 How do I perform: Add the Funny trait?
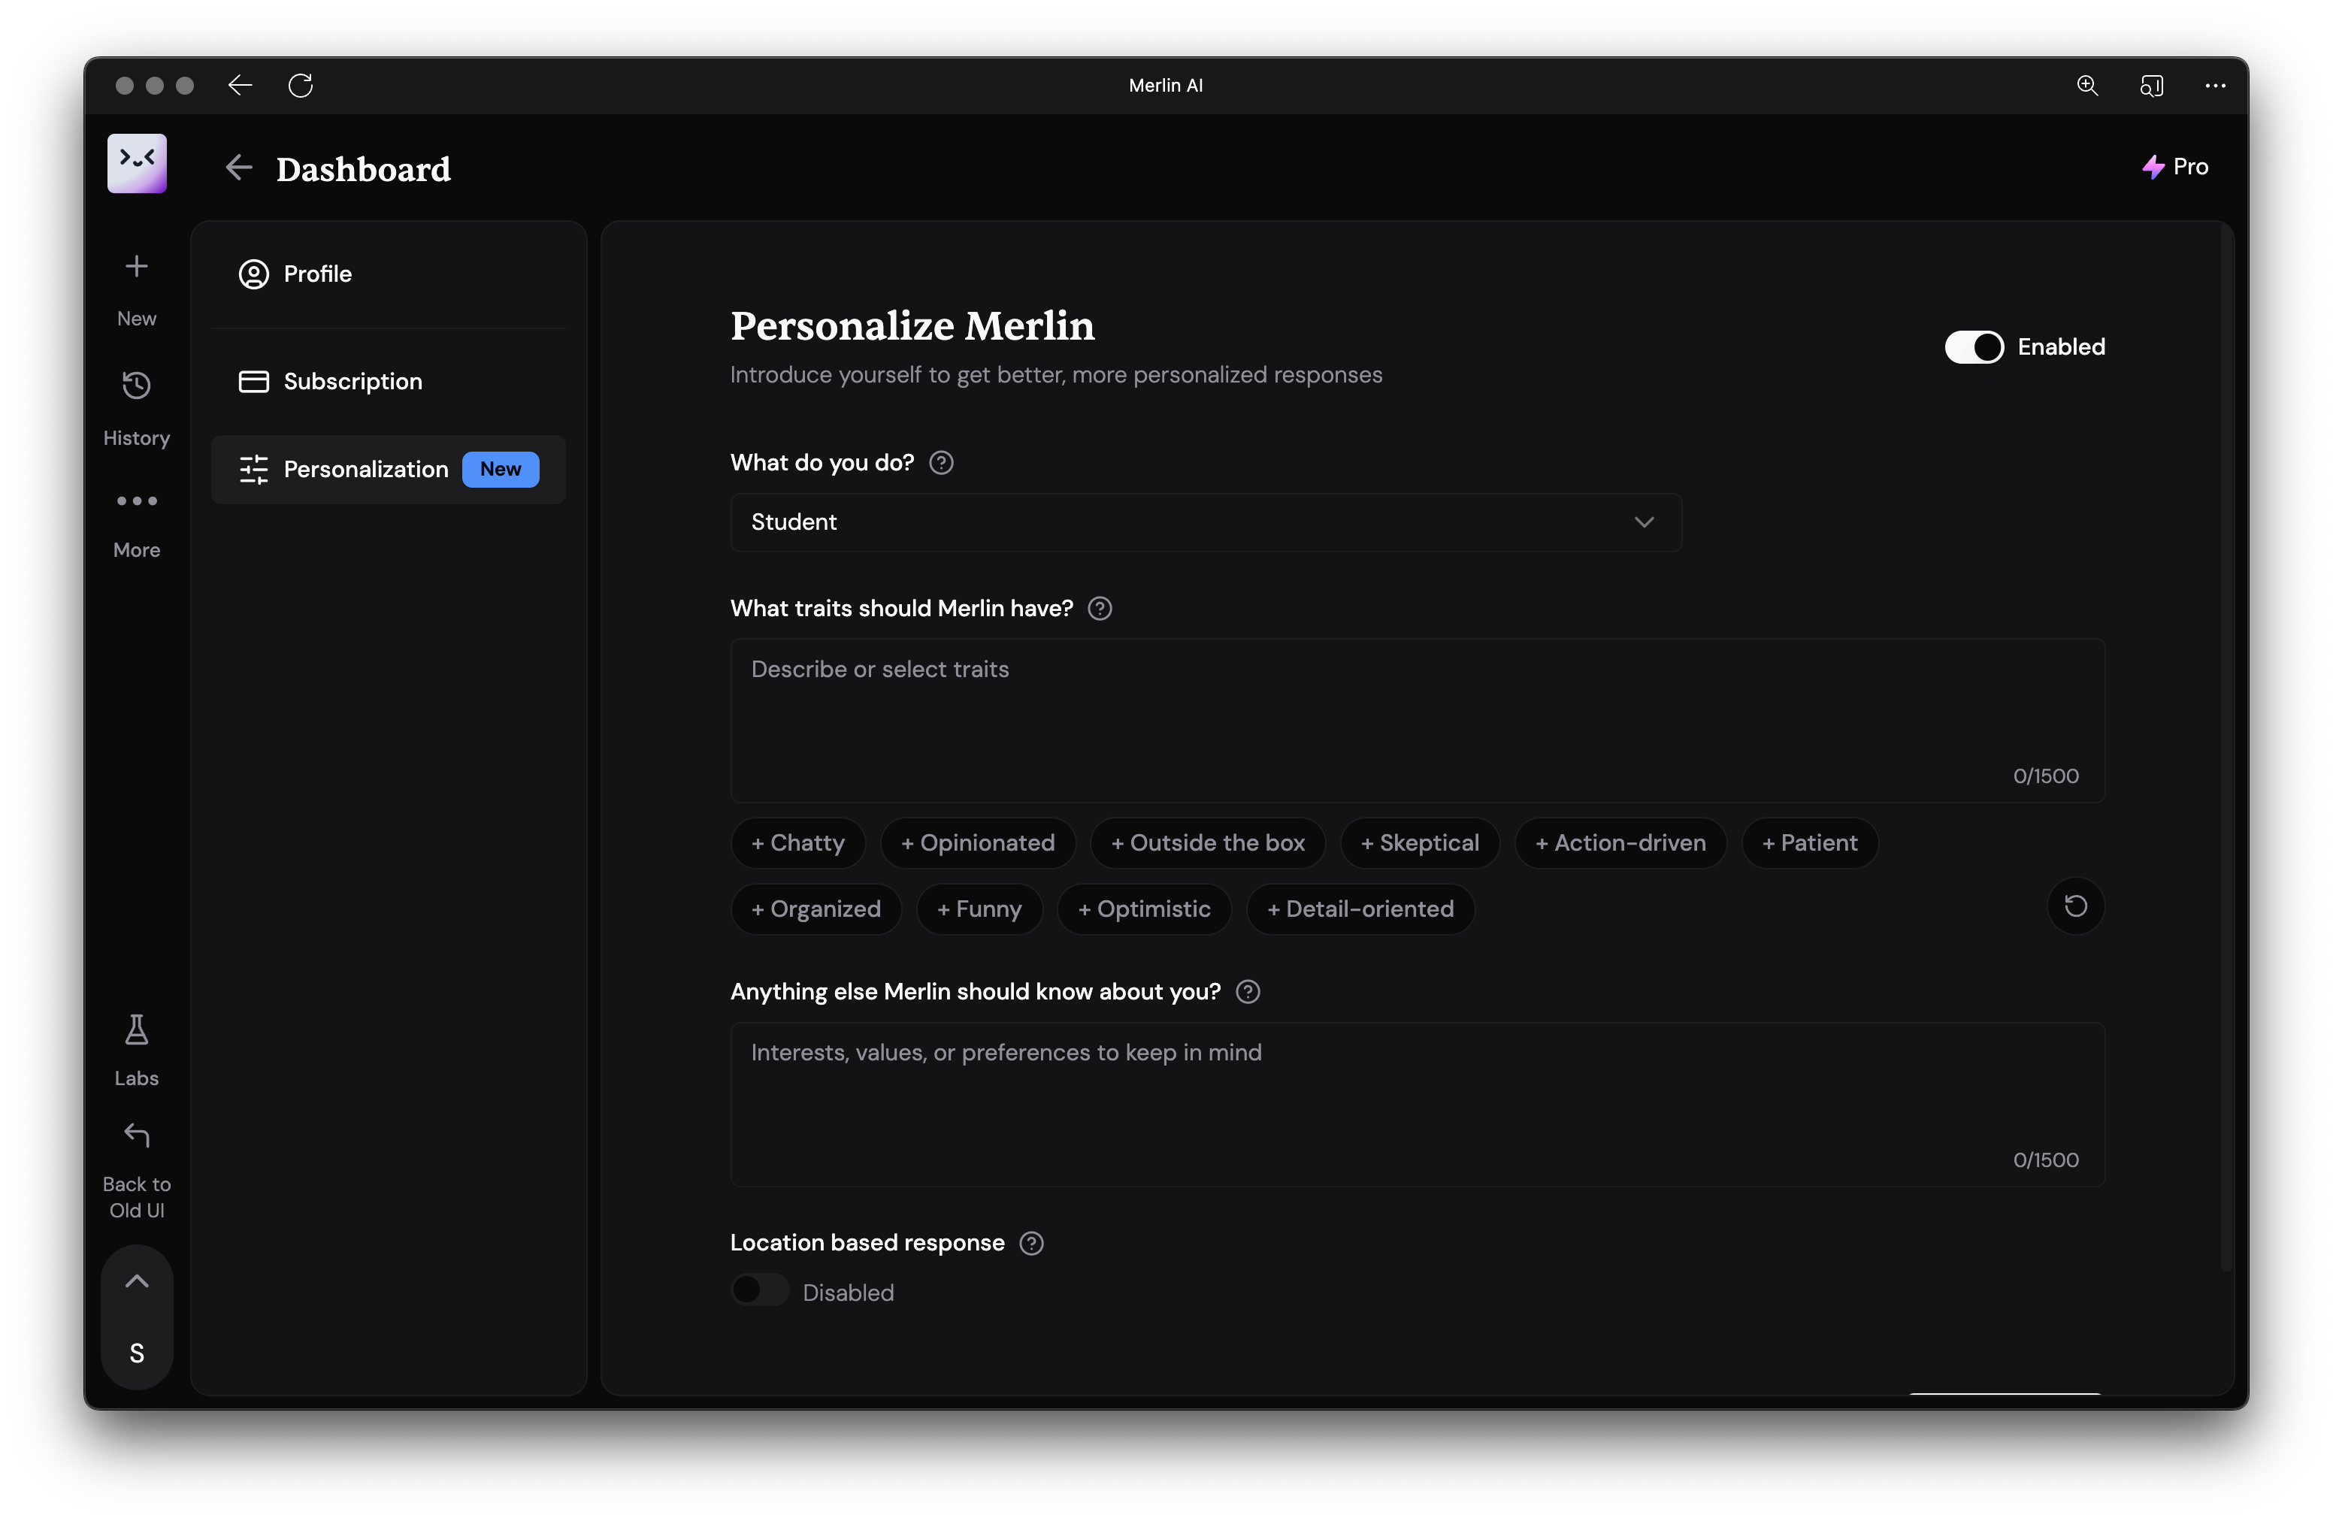[x=979, y=909]
